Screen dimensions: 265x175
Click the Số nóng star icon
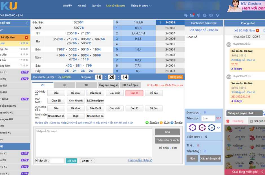pyautogui.click(x=147, y=123)
